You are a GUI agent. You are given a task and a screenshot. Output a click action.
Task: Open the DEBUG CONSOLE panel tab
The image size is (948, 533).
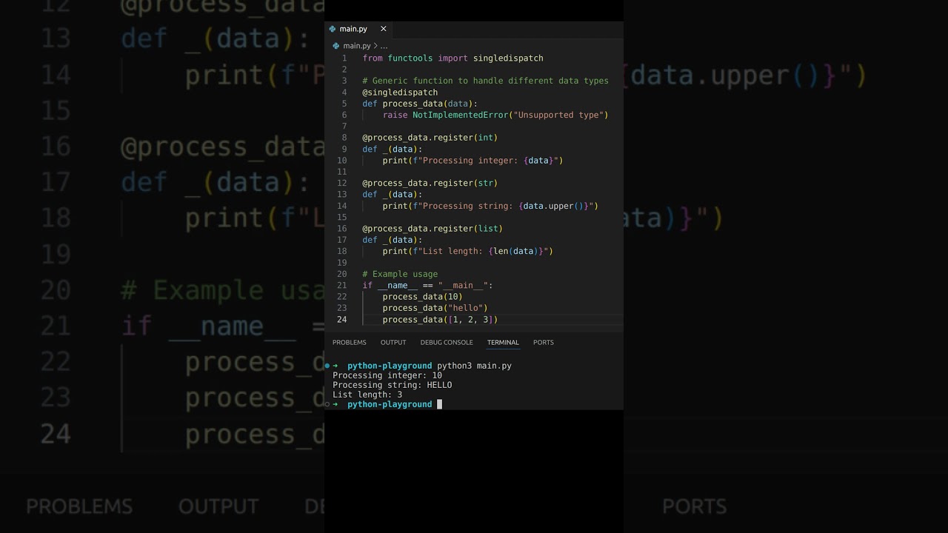[x=447, y=342]
